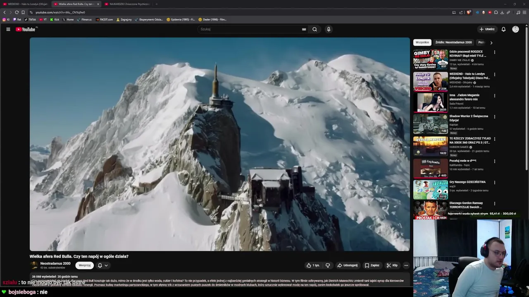The width and height of the screenshot is (529, 297).
Task: Open options for Pocałuj mnie video
Action: click(494, 161)
